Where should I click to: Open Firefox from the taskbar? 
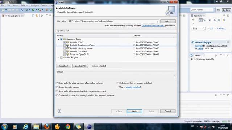47,127
